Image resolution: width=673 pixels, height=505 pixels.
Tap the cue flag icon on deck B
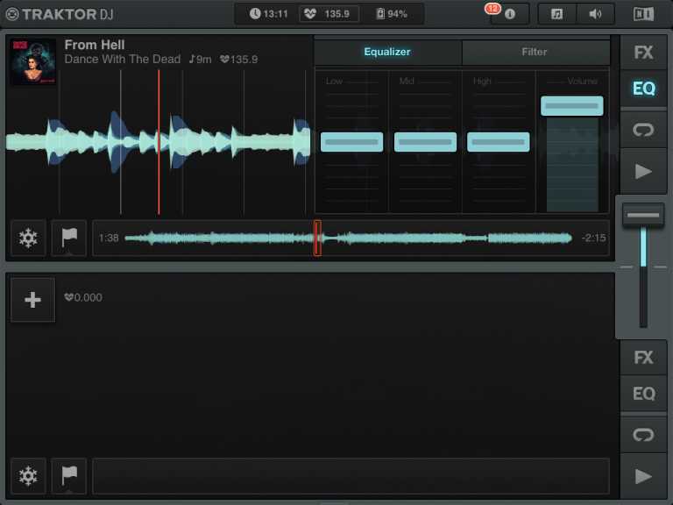point(69,476)
